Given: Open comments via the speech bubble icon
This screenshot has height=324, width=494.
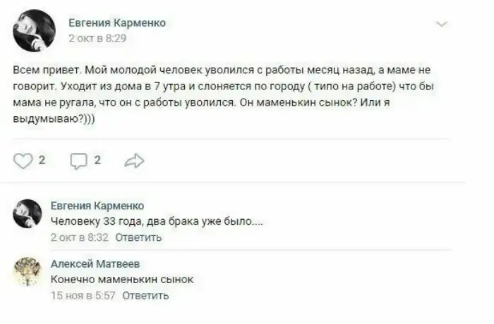Looking at the screenshot, I should click(x=78, y=161).
